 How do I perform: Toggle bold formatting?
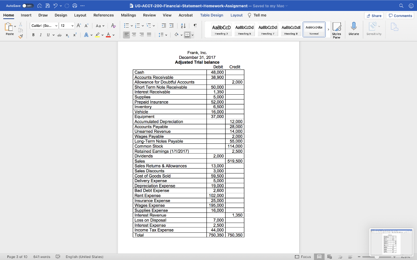point(33,35)
